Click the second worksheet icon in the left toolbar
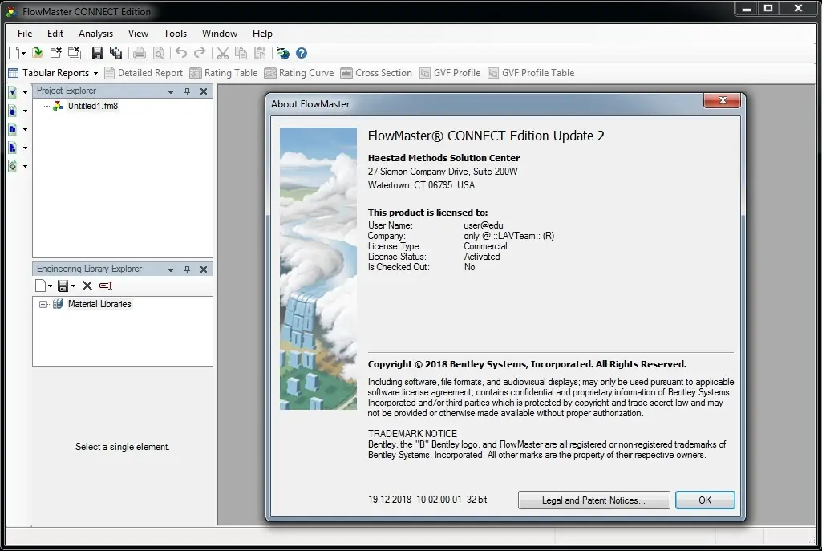This screenshot has width=822, height=551. (x=13, y=111)
